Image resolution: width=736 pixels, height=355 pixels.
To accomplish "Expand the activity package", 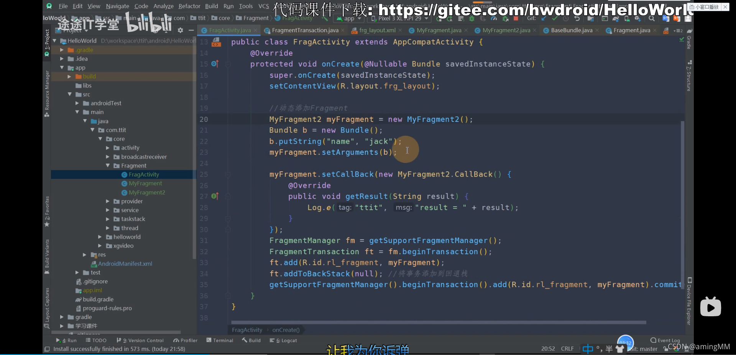I will pos(108,148).
